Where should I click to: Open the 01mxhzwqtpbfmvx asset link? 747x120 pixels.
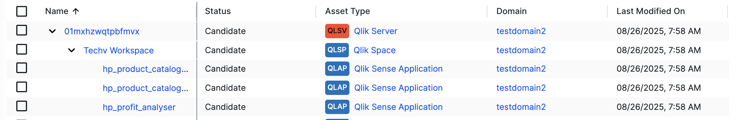click(x=102, y=31)
